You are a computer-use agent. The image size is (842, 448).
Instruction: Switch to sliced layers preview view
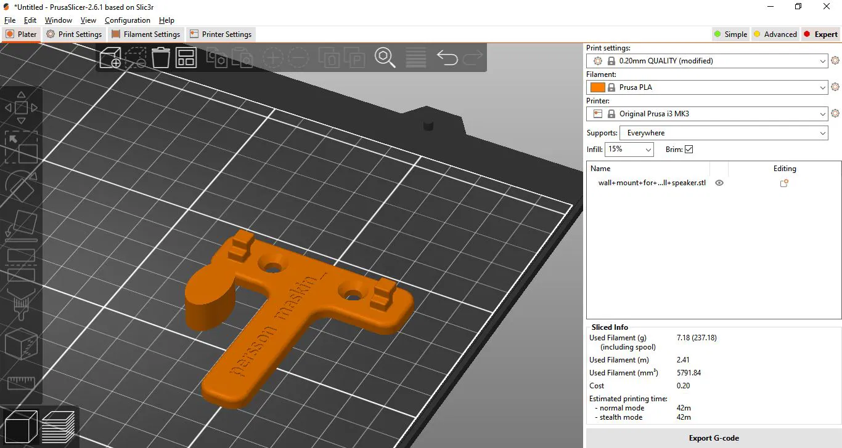58,426
